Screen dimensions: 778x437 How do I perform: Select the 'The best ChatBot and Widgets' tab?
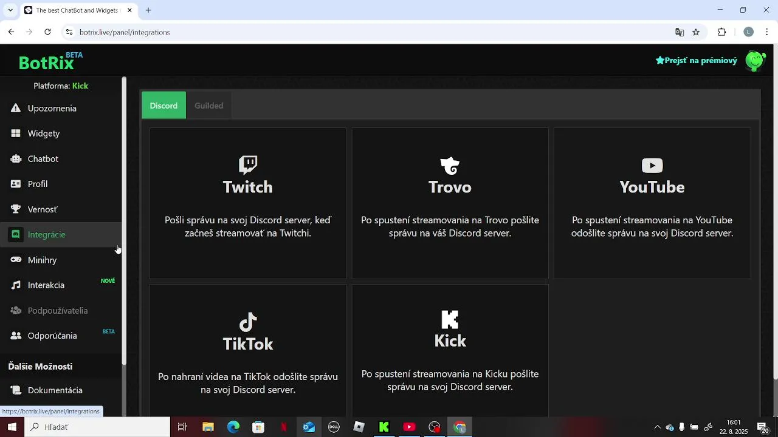(x=78, y=10)
